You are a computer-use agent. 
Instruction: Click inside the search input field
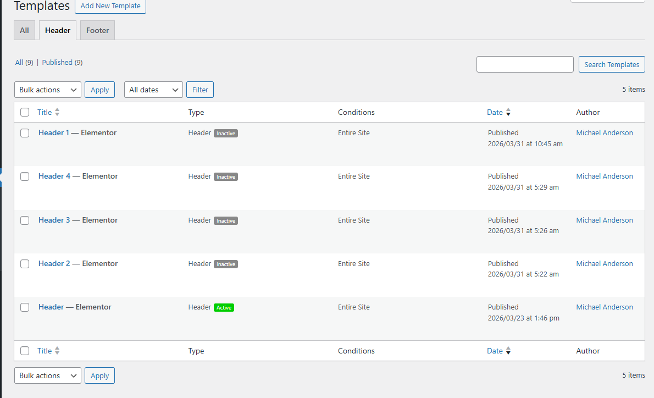524,64
